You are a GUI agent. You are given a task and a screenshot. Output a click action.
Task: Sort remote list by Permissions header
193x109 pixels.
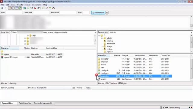153,56
